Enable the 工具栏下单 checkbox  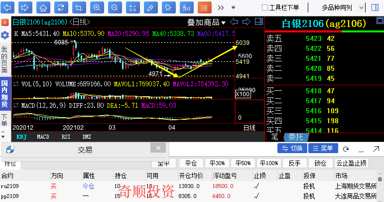click(x=265, y=7)
